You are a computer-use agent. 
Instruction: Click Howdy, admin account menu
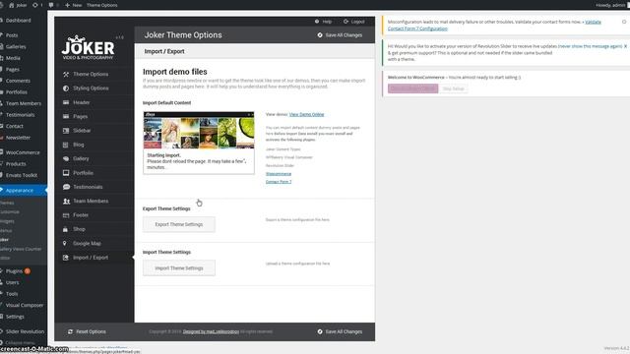pyautogui.click(x=610, y=5)
